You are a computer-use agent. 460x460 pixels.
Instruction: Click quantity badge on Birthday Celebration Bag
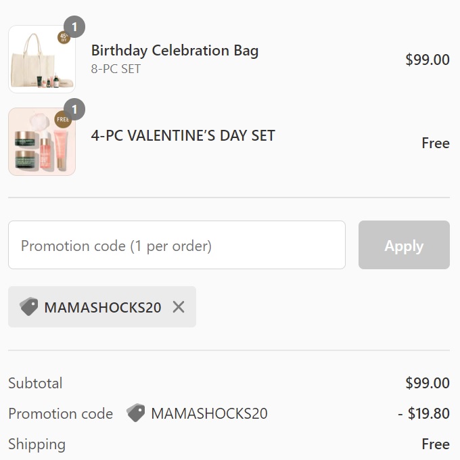tap(74, 27)
